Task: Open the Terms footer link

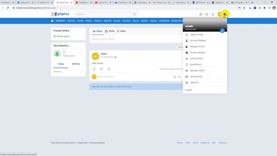Action: click(x=195, y=143)
